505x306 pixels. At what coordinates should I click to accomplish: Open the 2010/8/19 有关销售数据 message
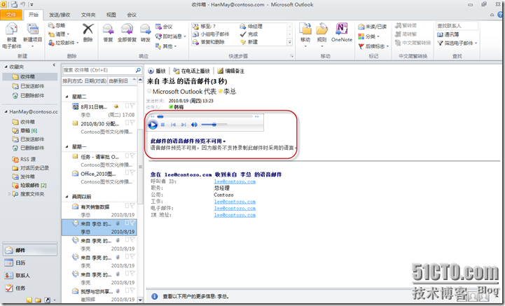tap(99, 211)
